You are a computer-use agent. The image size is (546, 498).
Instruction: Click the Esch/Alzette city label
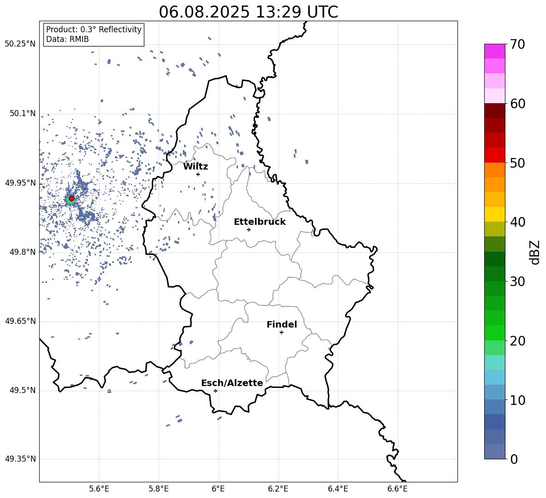(232, 383)
